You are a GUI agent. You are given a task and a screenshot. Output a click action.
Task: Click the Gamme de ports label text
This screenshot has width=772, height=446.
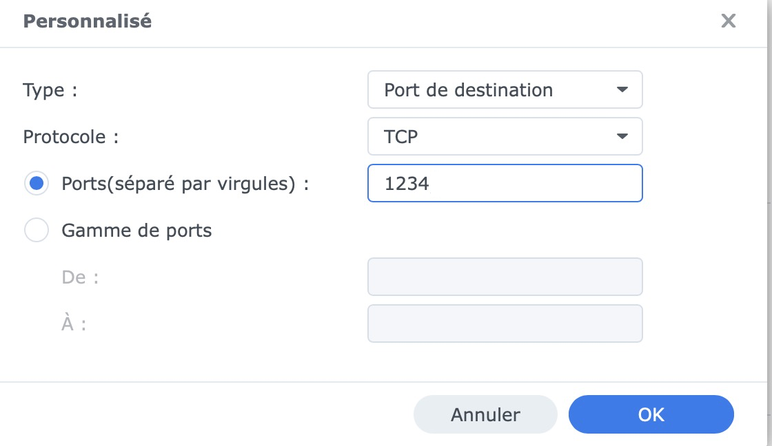click(136, 230)
